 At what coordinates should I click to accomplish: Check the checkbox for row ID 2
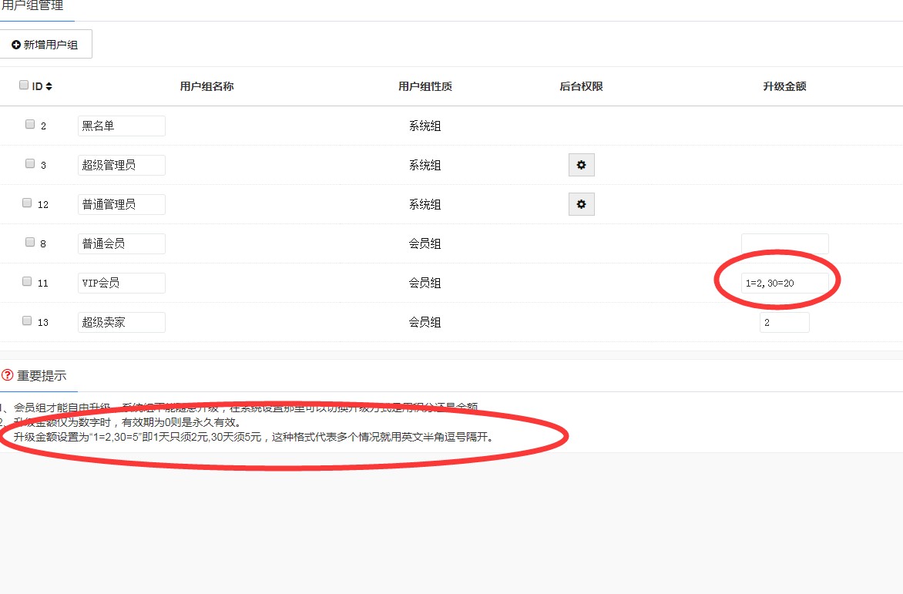click(x=30, y=124)
